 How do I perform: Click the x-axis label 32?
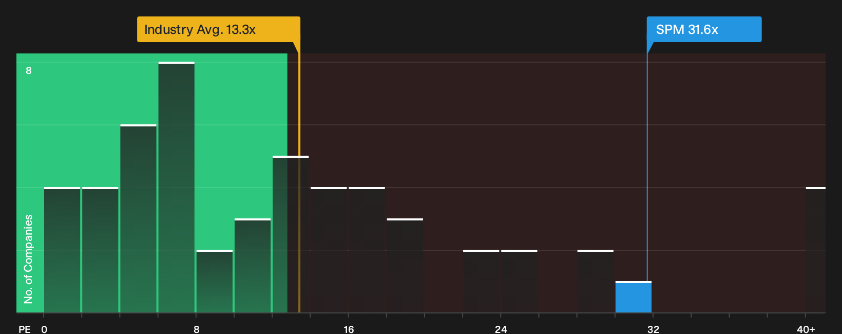(x=653, y=329)
